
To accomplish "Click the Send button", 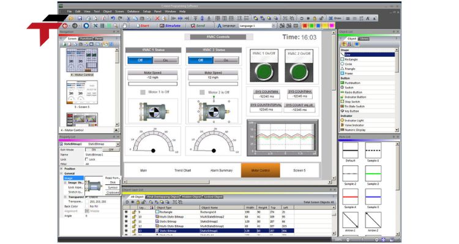I will pyautogui.click(x=198, y=26).
